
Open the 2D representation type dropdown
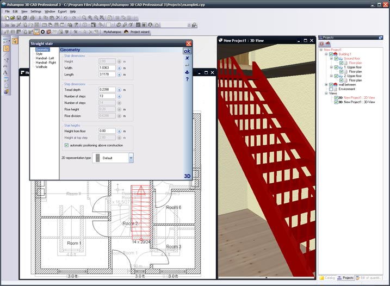coord(131,158)
